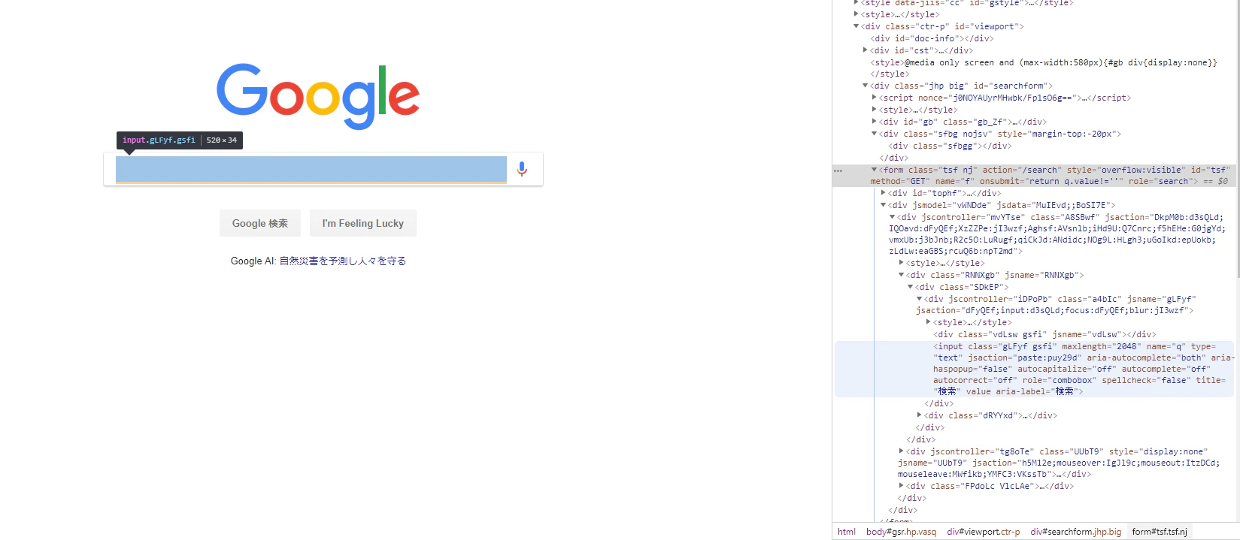Select the form#tsf.tsf.nj breadcrumb
The width and height of the screenshot is (1240, 540).
[x=1160, y=532]
